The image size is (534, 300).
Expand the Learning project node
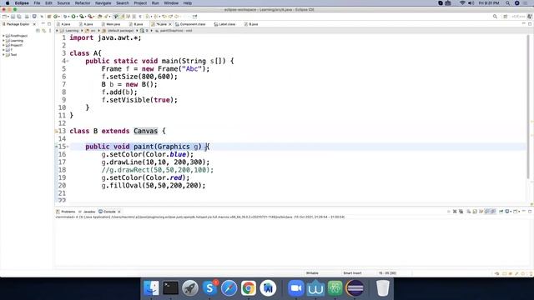(x=3, y=41)
